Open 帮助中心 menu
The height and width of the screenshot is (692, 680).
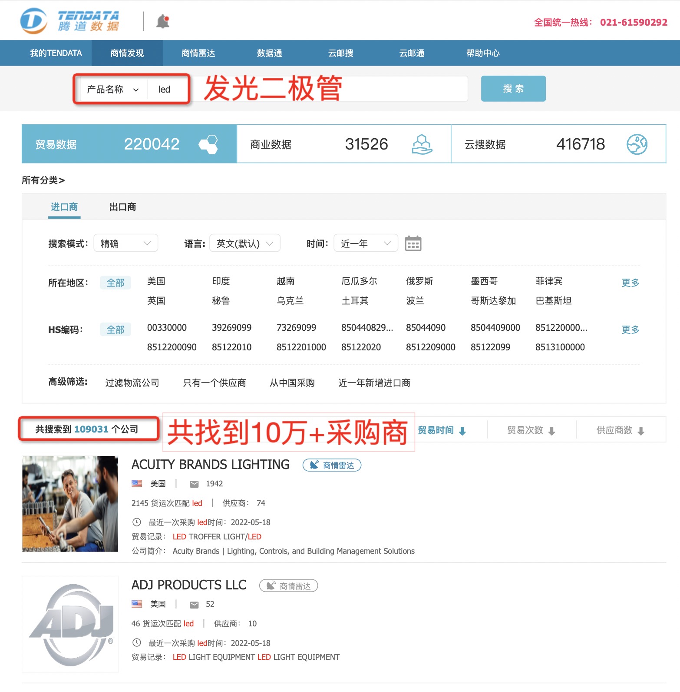pyautogui.click(x=483, y=53)
